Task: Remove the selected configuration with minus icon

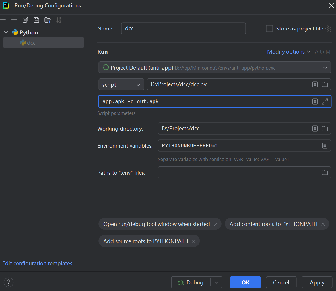Action: point(14,20)
